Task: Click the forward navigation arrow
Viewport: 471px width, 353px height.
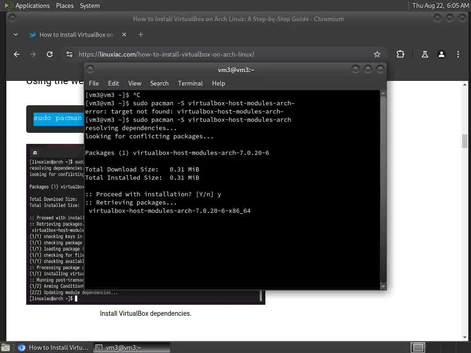Action: tap(33, 54)
